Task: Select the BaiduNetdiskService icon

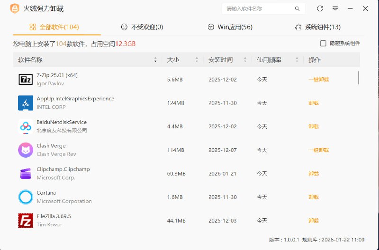Action: click(26, 126)
